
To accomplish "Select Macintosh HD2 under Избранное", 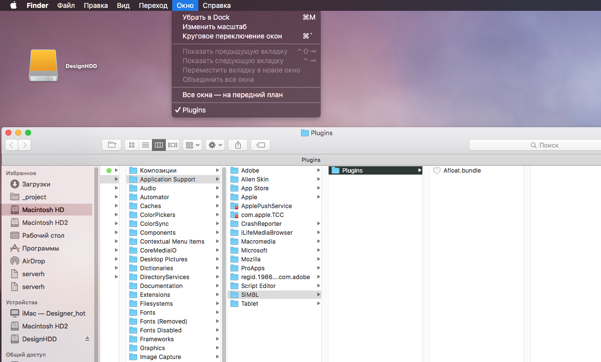I will pyautogui.click(x=45, y=222).
